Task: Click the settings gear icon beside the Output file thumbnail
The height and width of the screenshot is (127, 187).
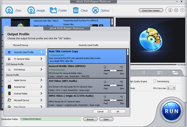Action: tap(101, 26)
